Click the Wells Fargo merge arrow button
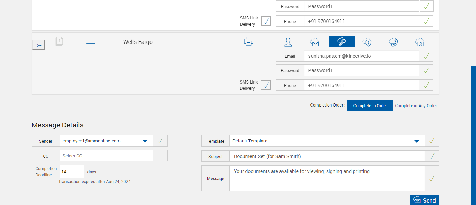476x205 pixels. coord(38,45)
